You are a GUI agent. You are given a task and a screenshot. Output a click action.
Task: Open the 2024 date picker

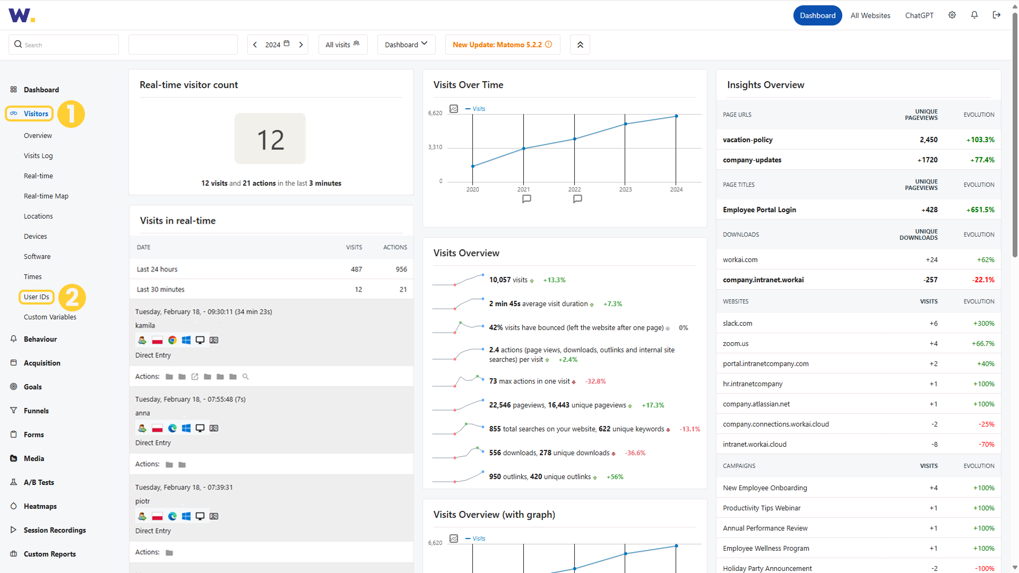277,45
